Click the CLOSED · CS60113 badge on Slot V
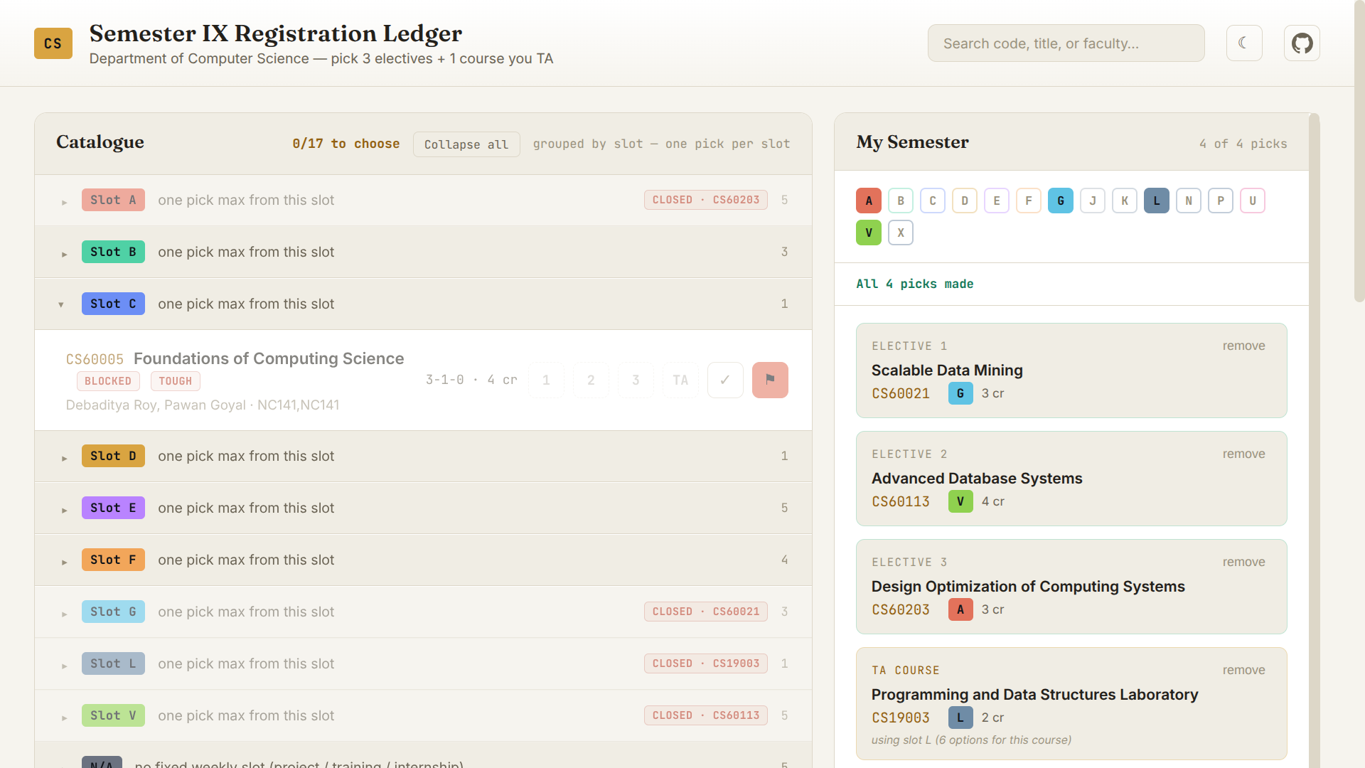 (x=706, y=715)
